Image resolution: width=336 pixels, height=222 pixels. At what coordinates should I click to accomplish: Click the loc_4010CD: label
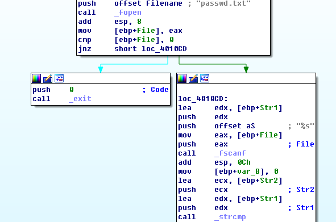203,99
